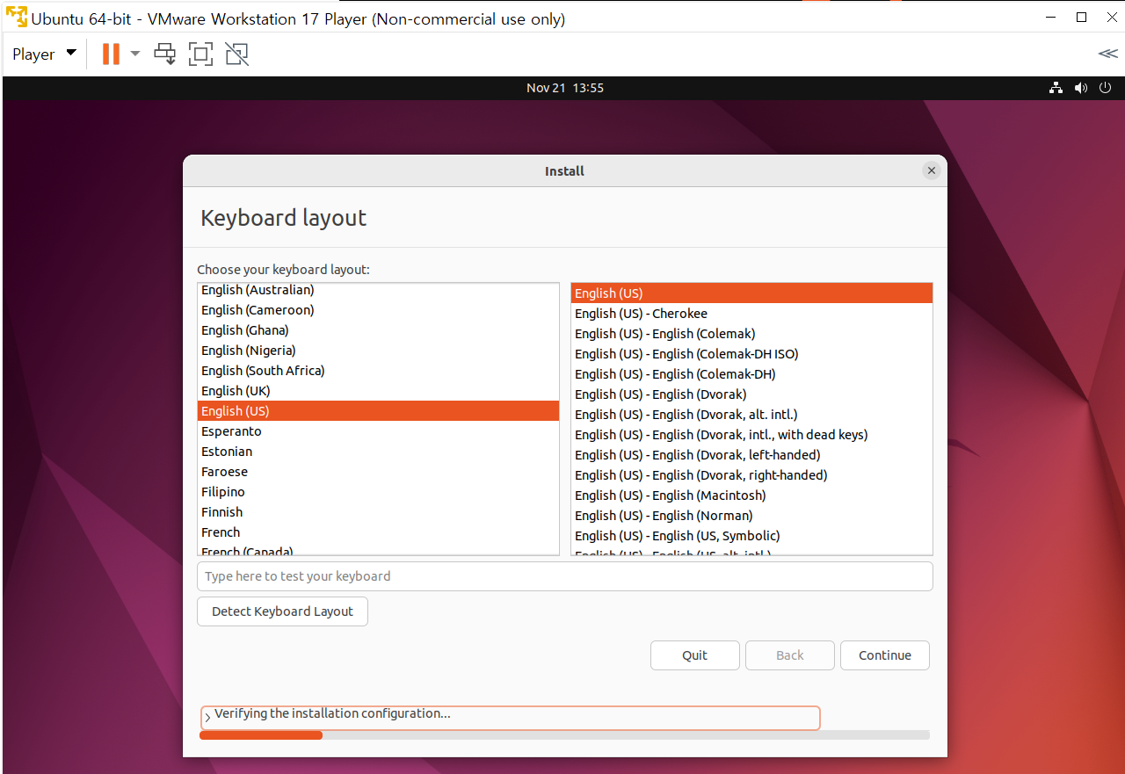
Task: Select English (Macintosh) variant
Action: pyautogui.click(x=751, y=496)
